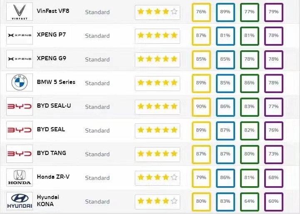Click the Standard label for XPENG G9
The height and width of the screenshot is (214, 300).
tap(97, 59)
